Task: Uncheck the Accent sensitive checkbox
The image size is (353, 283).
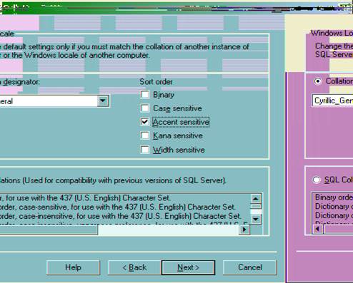Action: tap(145, 122)
